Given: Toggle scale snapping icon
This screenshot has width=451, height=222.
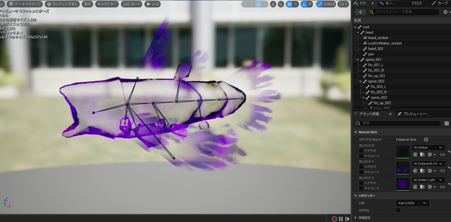Looking at the screenshot, I should tap(320, 4).
